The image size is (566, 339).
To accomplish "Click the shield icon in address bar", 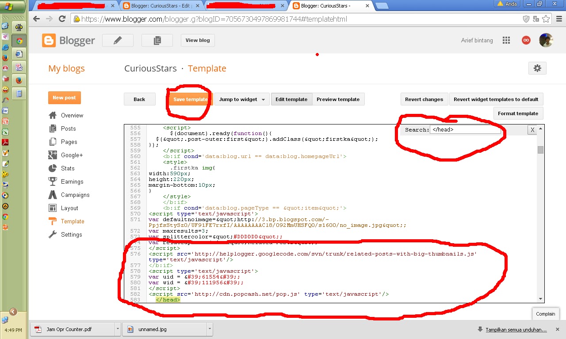I will [526, 19].
